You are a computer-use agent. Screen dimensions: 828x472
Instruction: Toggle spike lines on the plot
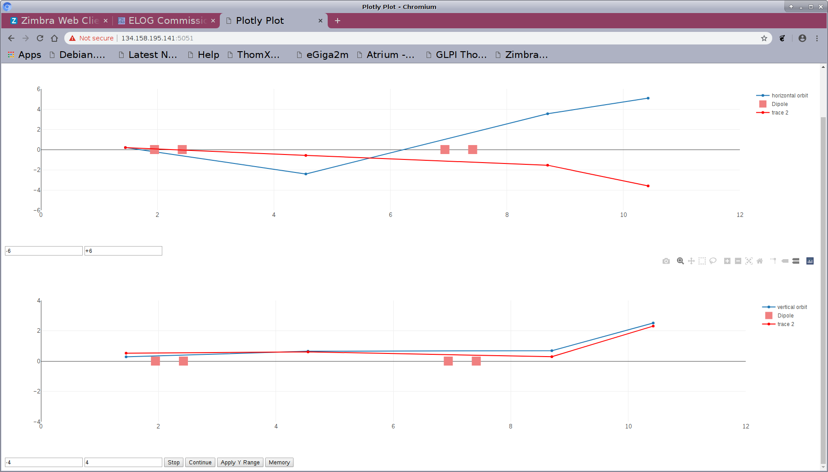click(773, 261)
